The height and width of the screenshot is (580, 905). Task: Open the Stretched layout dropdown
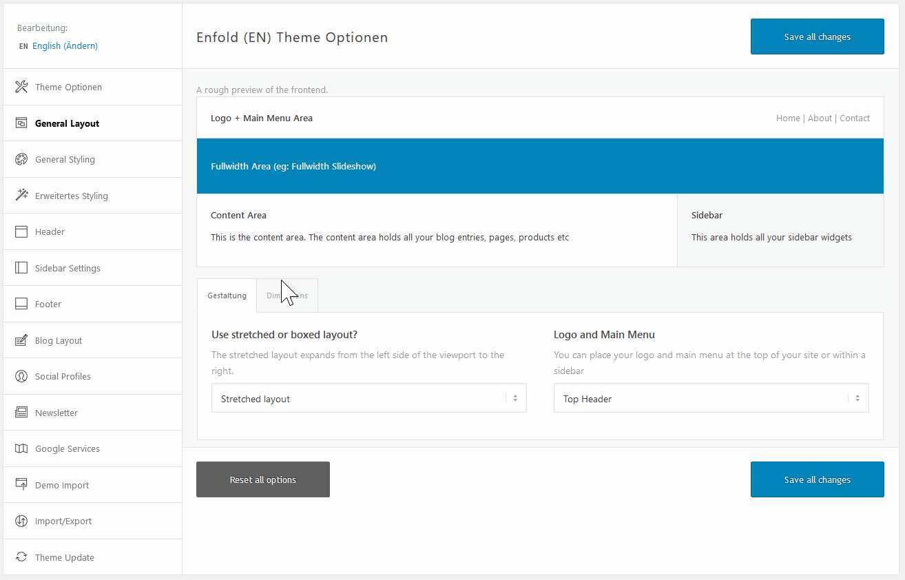(x=368, y=399)
